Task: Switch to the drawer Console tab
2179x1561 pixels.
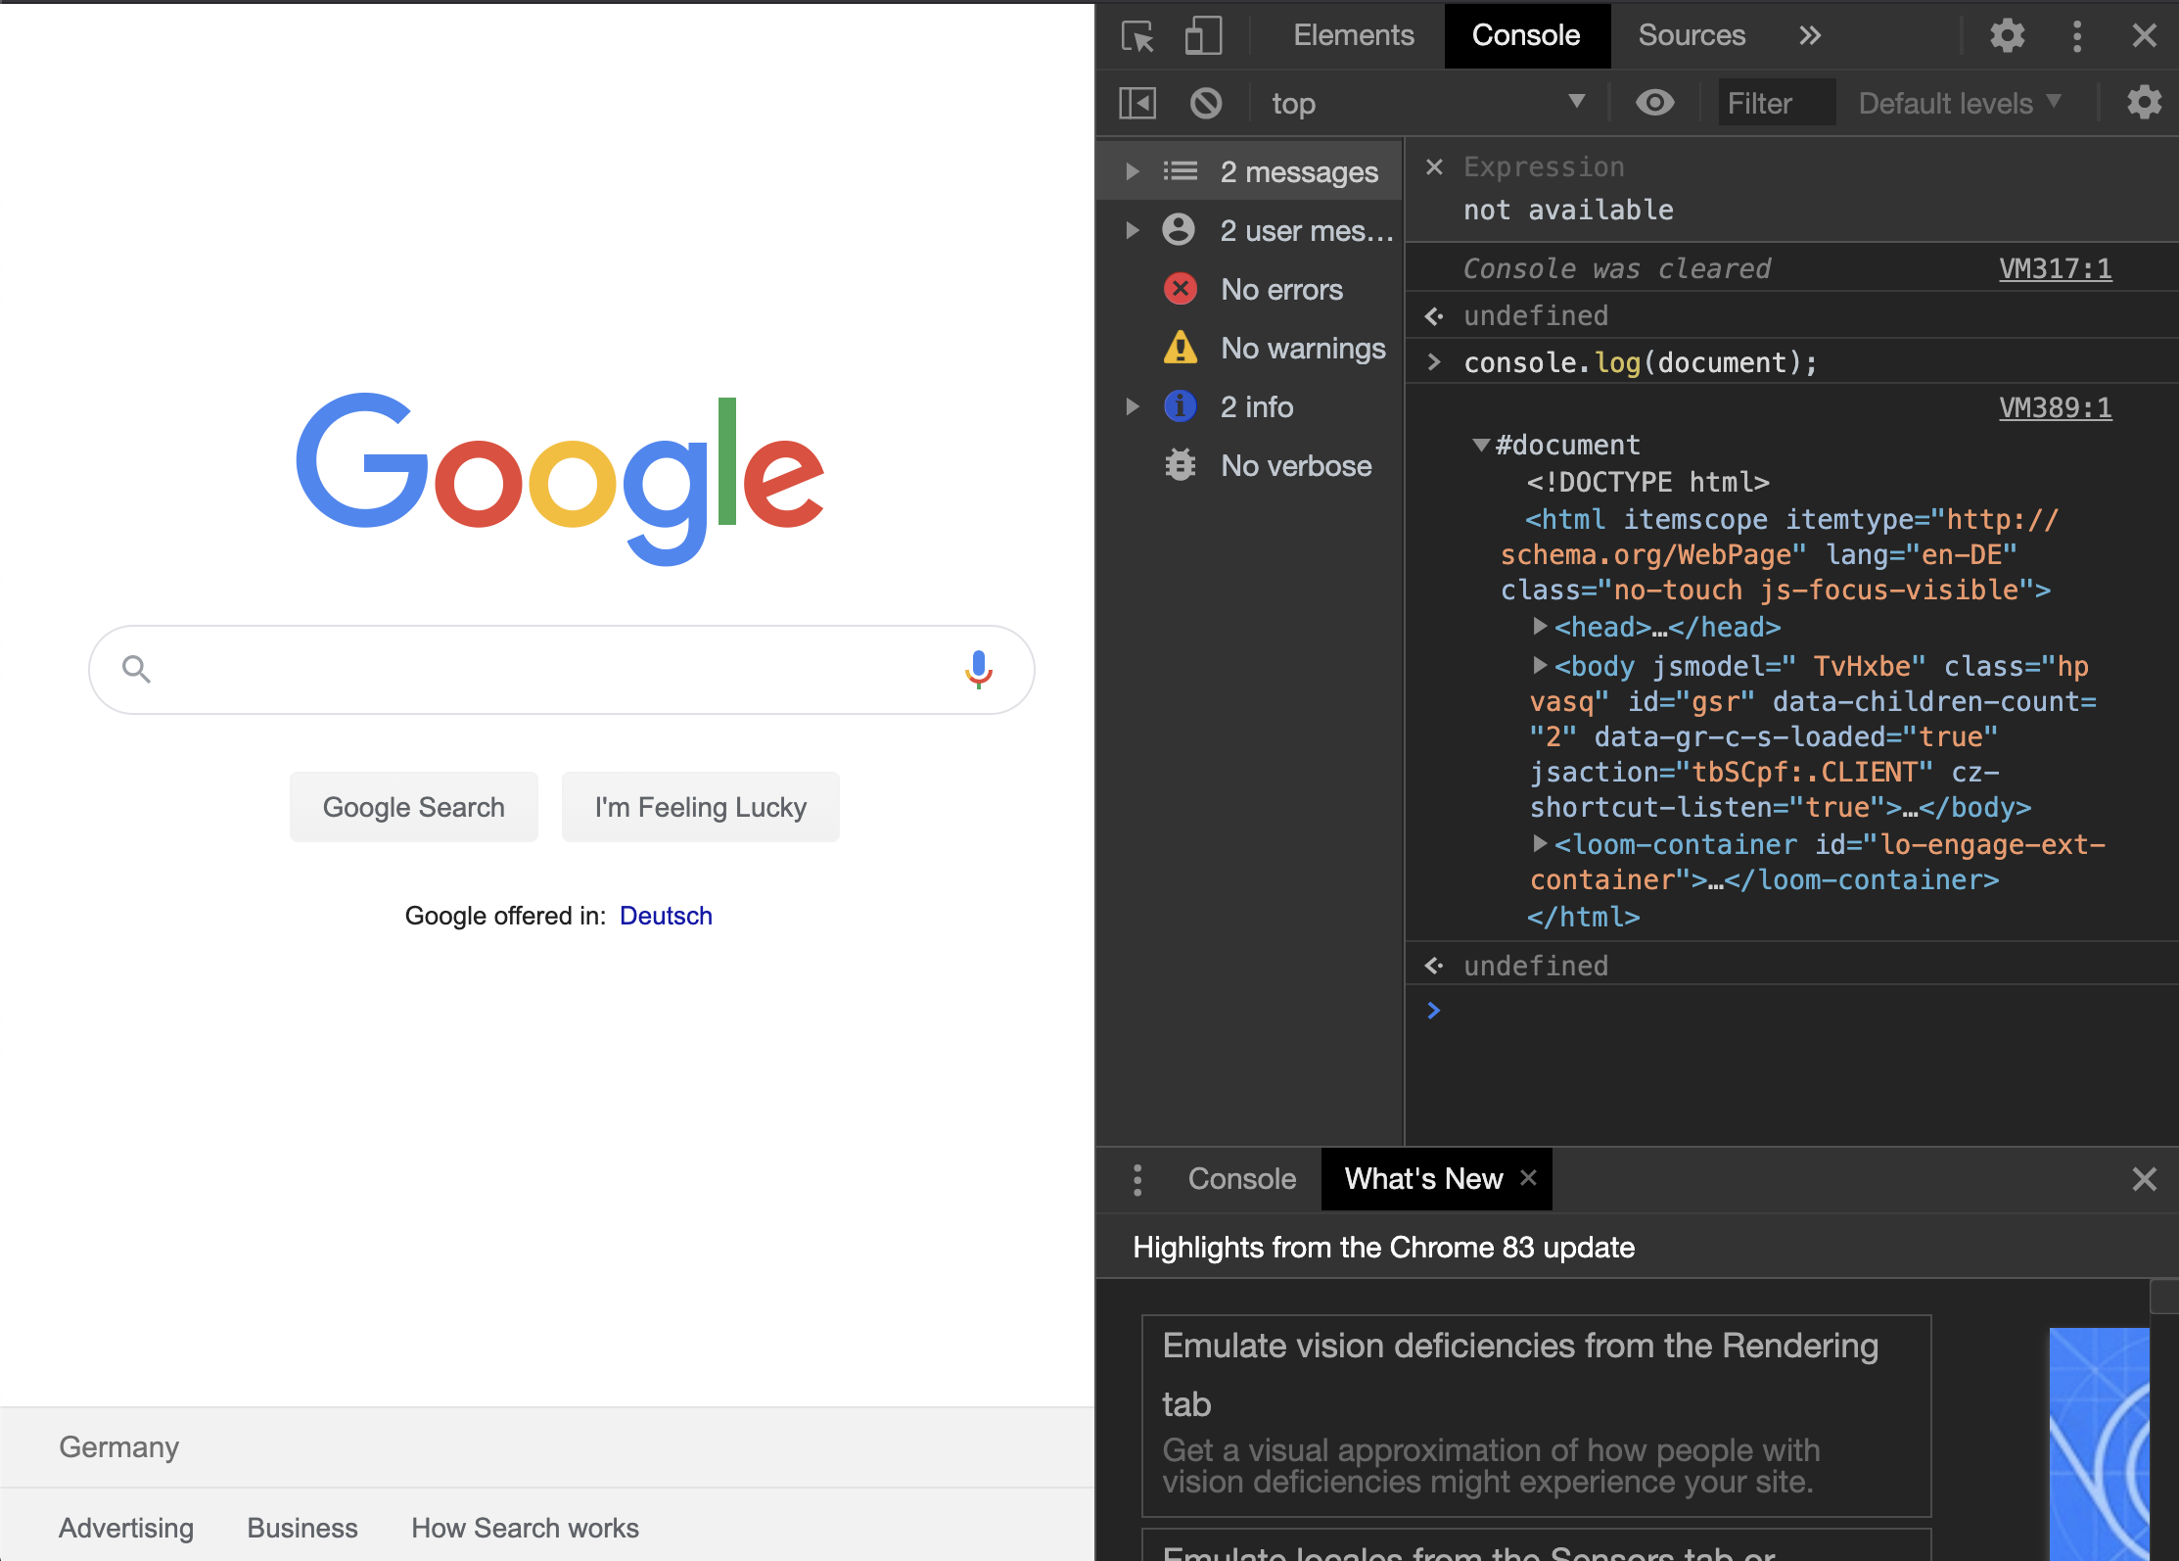Action: coord(1242,1179)
